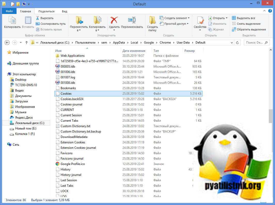Open Свойства via its ribbon icon

(x=200, y=21)
